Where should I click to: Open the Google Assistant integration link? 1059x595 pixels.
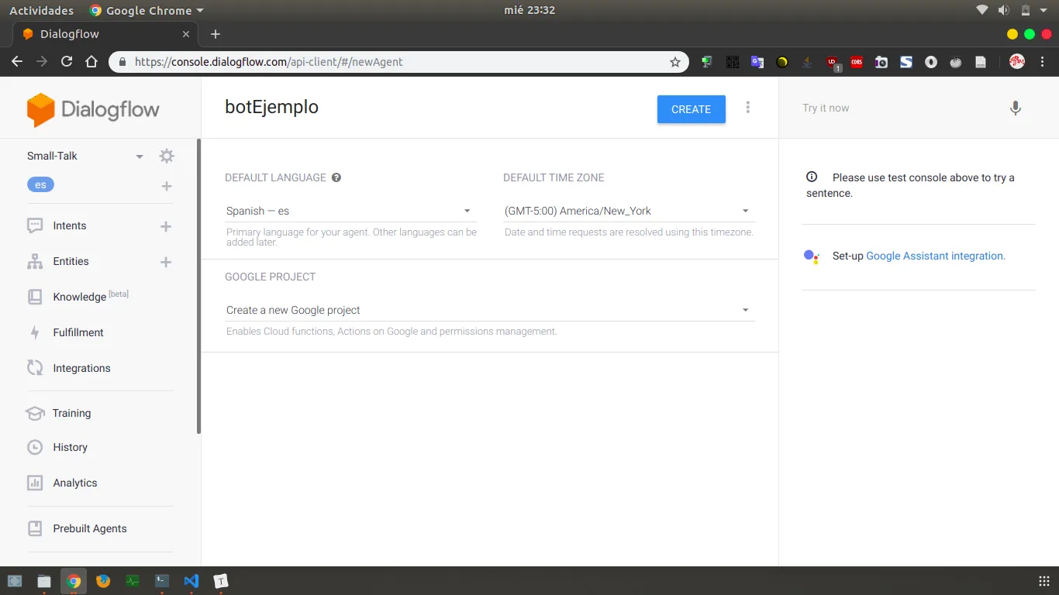[x=935, y=256]
